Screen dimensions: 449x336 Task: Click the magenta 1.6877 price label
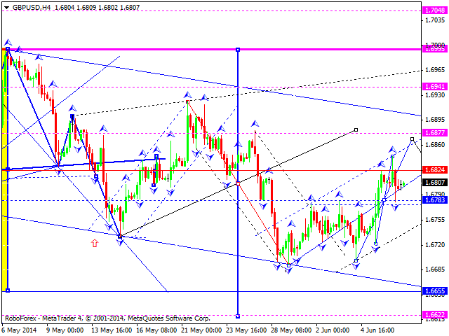point(433,132)
